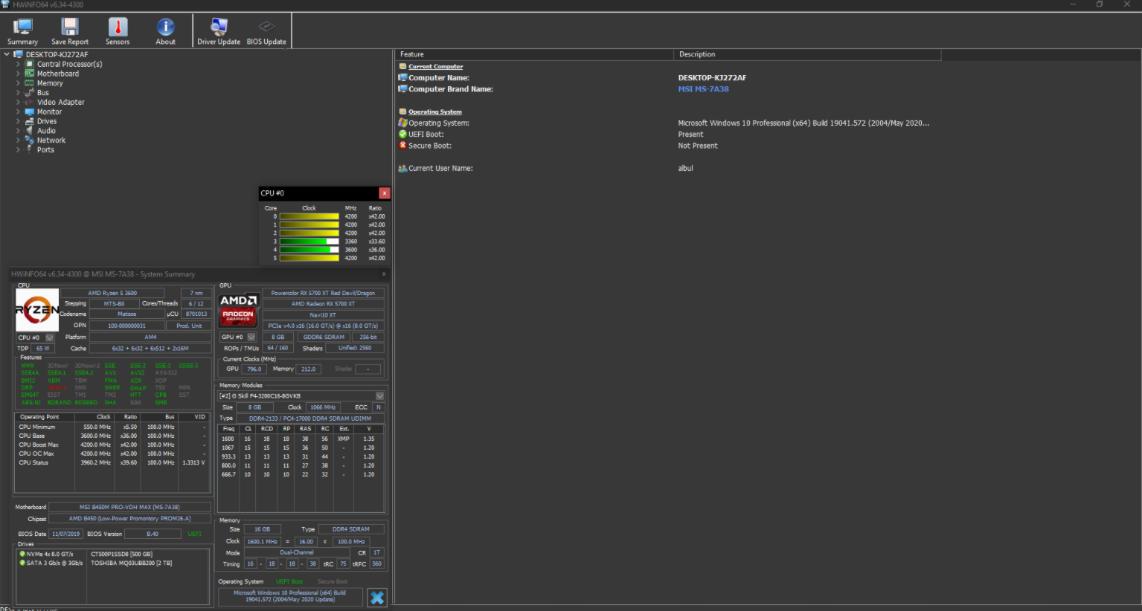
Task: Launch Driver Update from the toolbar
Action: [219, 31]
